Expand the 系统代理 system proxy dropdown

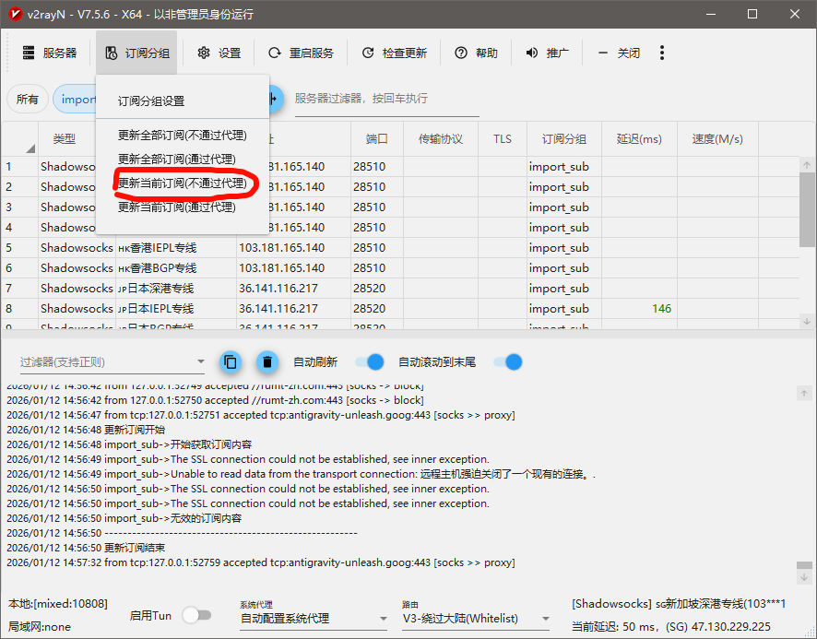pyautogui.click(x=314, y=618)
